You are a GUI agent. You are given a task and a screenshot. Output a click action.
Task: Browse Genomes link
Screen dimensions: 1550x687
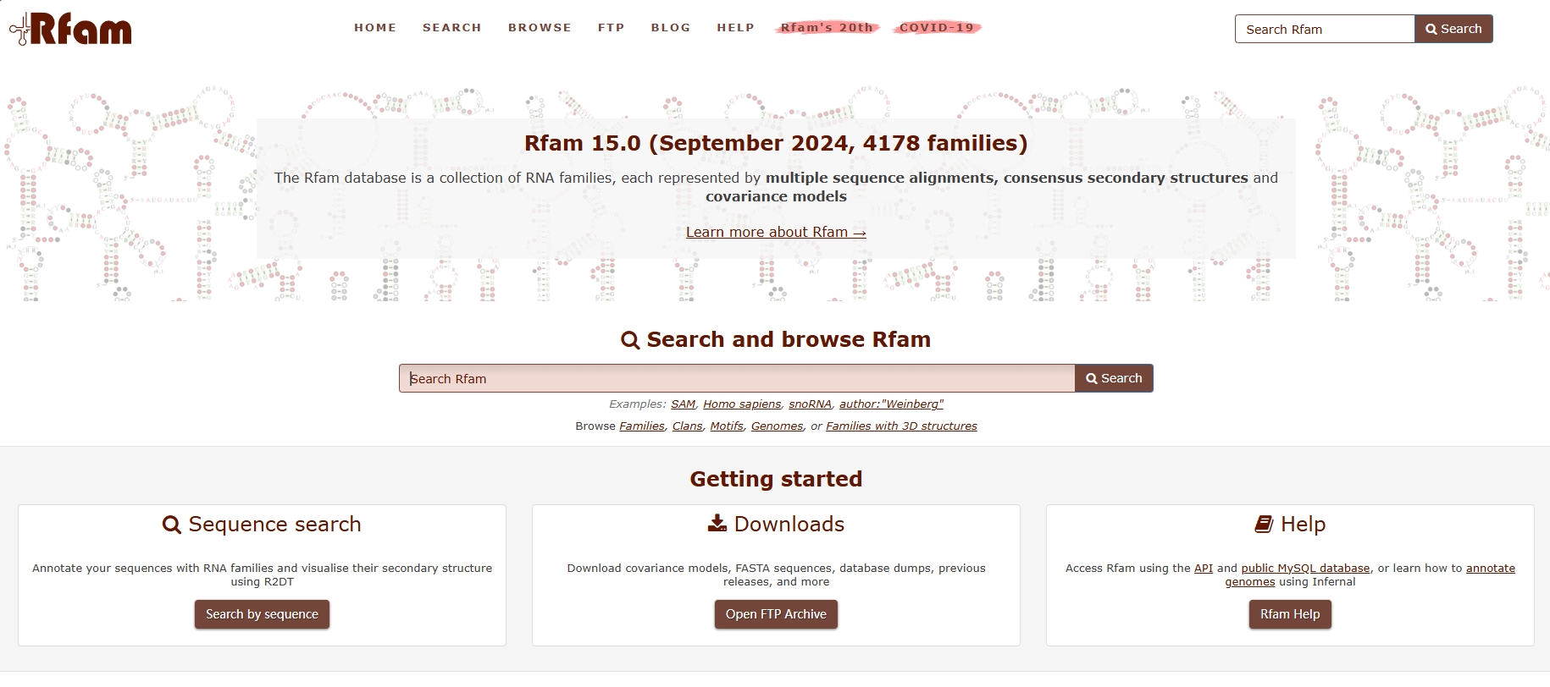tap(777, 426)
